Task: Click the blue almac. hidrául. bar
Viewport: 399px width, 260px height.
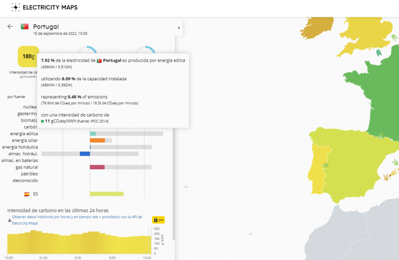Action: point(85,154)
